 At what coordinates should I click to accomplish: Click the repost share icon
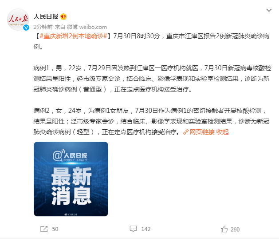[x=44, y=229]
